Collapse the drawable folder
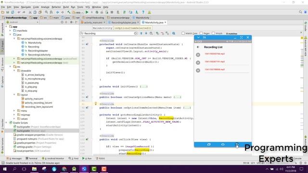 [x=14, y=71]
